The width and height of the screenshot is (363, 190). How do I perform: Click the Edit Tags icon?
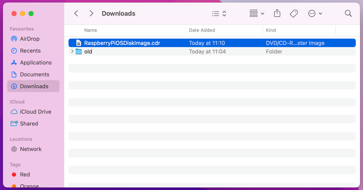(x=294, y=14)
